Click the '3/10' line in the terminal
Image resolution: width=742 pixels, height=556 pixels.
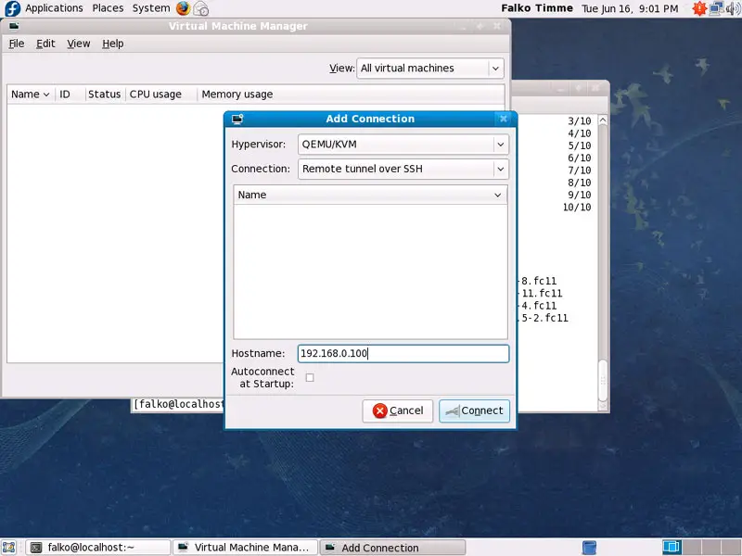[580, 121]
